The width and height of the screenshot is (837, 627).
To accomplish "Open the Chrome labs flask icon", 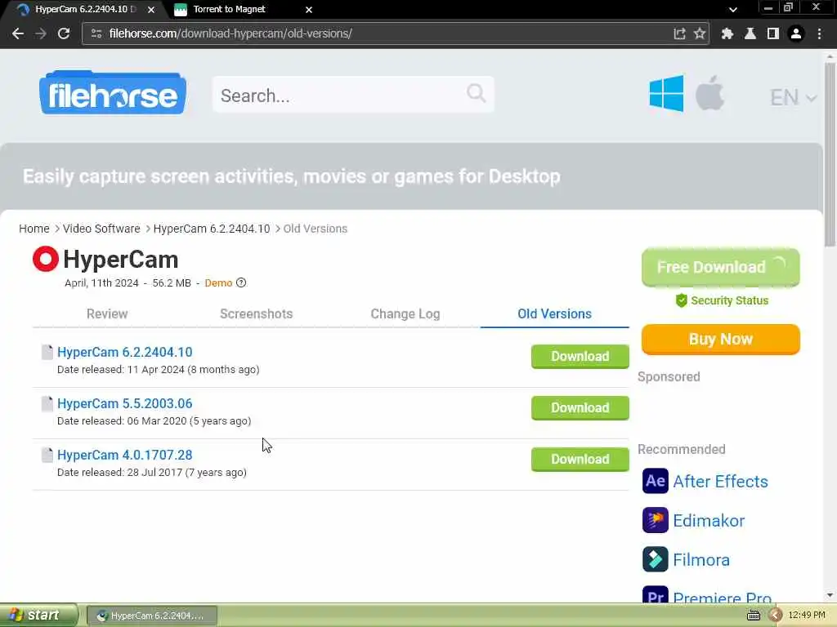I will [750, 33].
